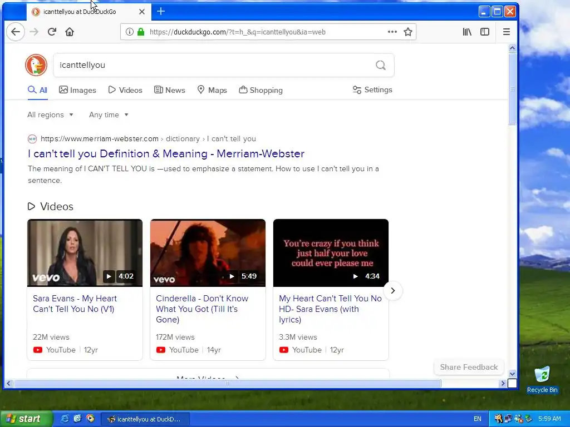570x427 pixels.
Task: Open Merriam-Webster definition result link
Action: [166, 153]
